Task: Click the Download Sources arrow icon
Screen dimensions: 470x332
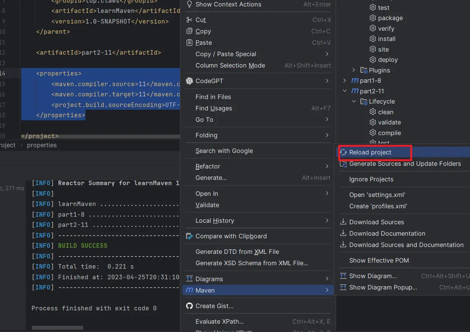Action: pos(343,222)
